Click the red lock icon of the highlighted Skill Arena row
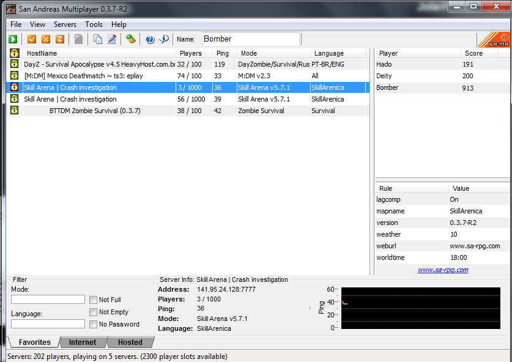 pos(14,87)
